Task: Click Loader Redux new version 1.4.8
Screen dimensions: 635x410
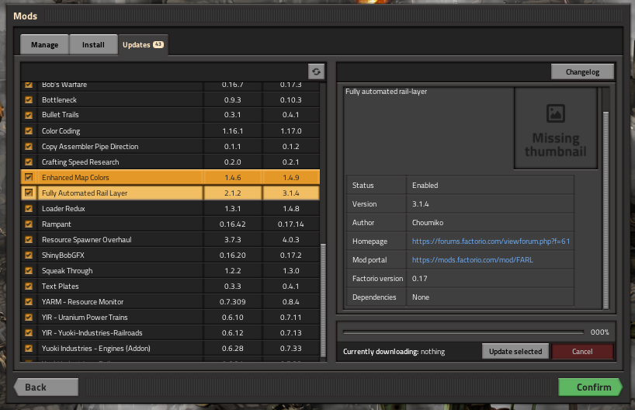Action: 291,209
